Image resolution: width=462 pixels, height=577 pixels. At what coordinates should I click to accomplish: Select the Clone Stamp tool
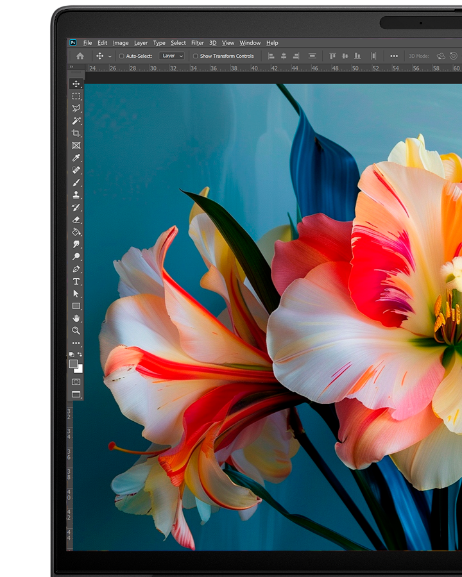tap(76, 195)
